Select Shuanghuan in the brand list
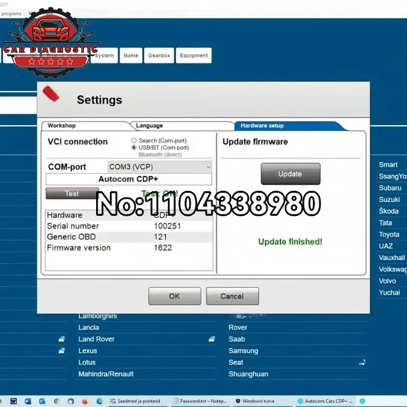This screenshot has width=407, height=407. pos(248,374)
